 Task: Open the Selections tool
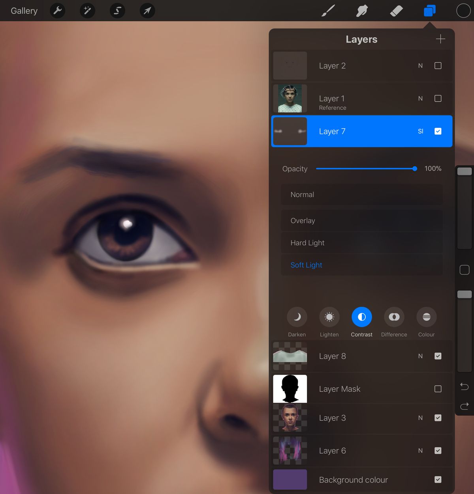(117, 11)
